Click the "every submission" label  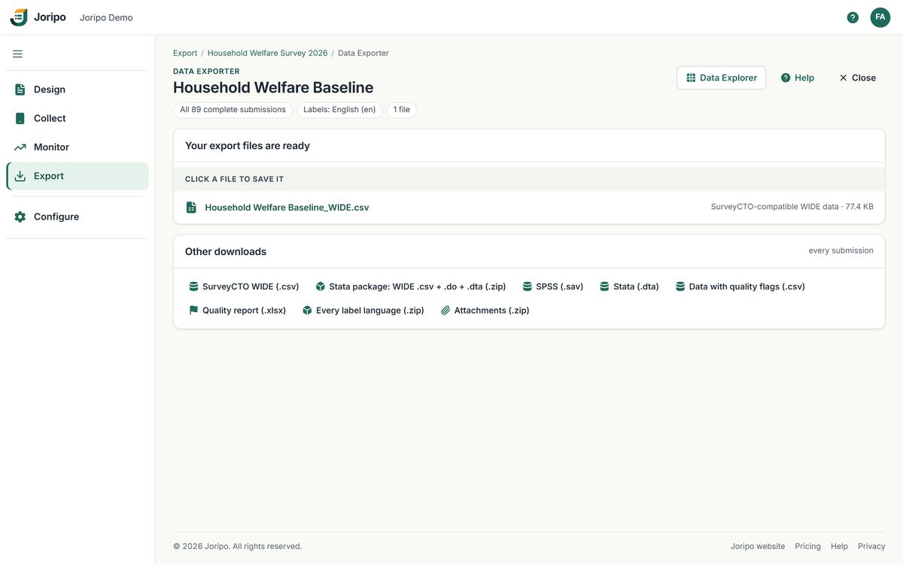coord(841,250)
